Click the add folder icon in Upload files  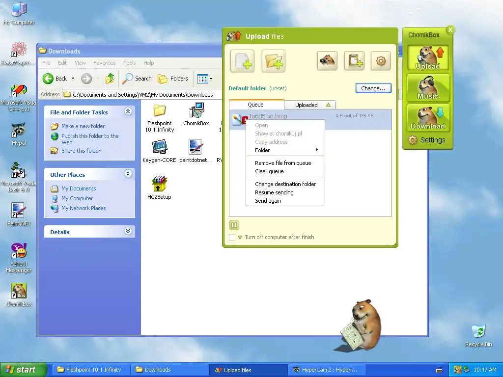(x=273, y=60)
